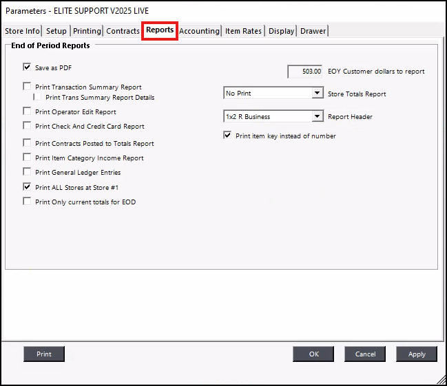This screenshot has height=386, width=447.
Task: Enable Print Contracts Posted to Totals Report
Action: coord(27,143)
